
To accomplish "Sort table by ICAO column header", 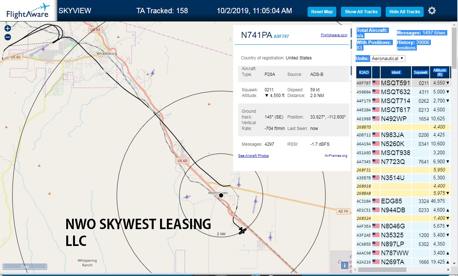I will click(364, 72).
